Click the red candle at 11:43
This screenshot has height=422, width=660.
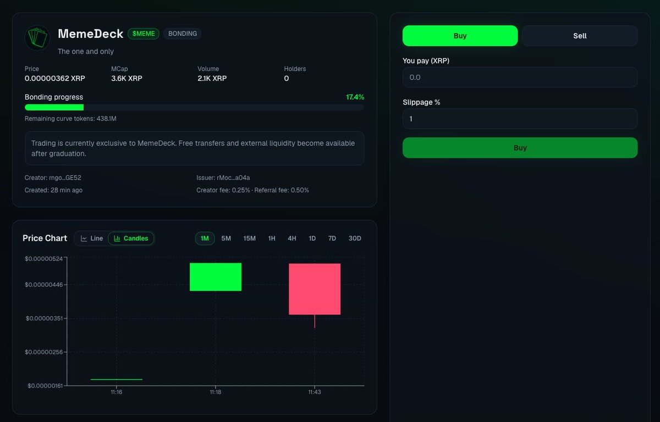(x=315, y=289)
